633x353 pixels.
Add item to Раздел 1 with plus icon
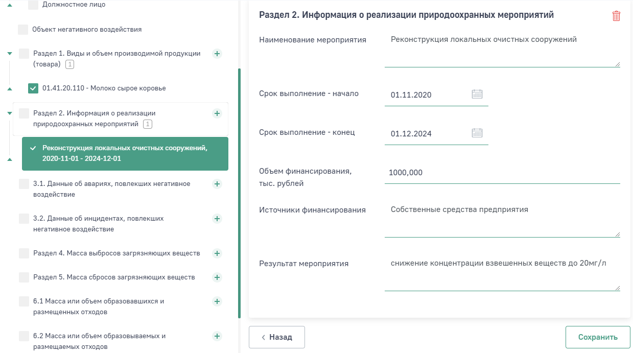[217, 54]
